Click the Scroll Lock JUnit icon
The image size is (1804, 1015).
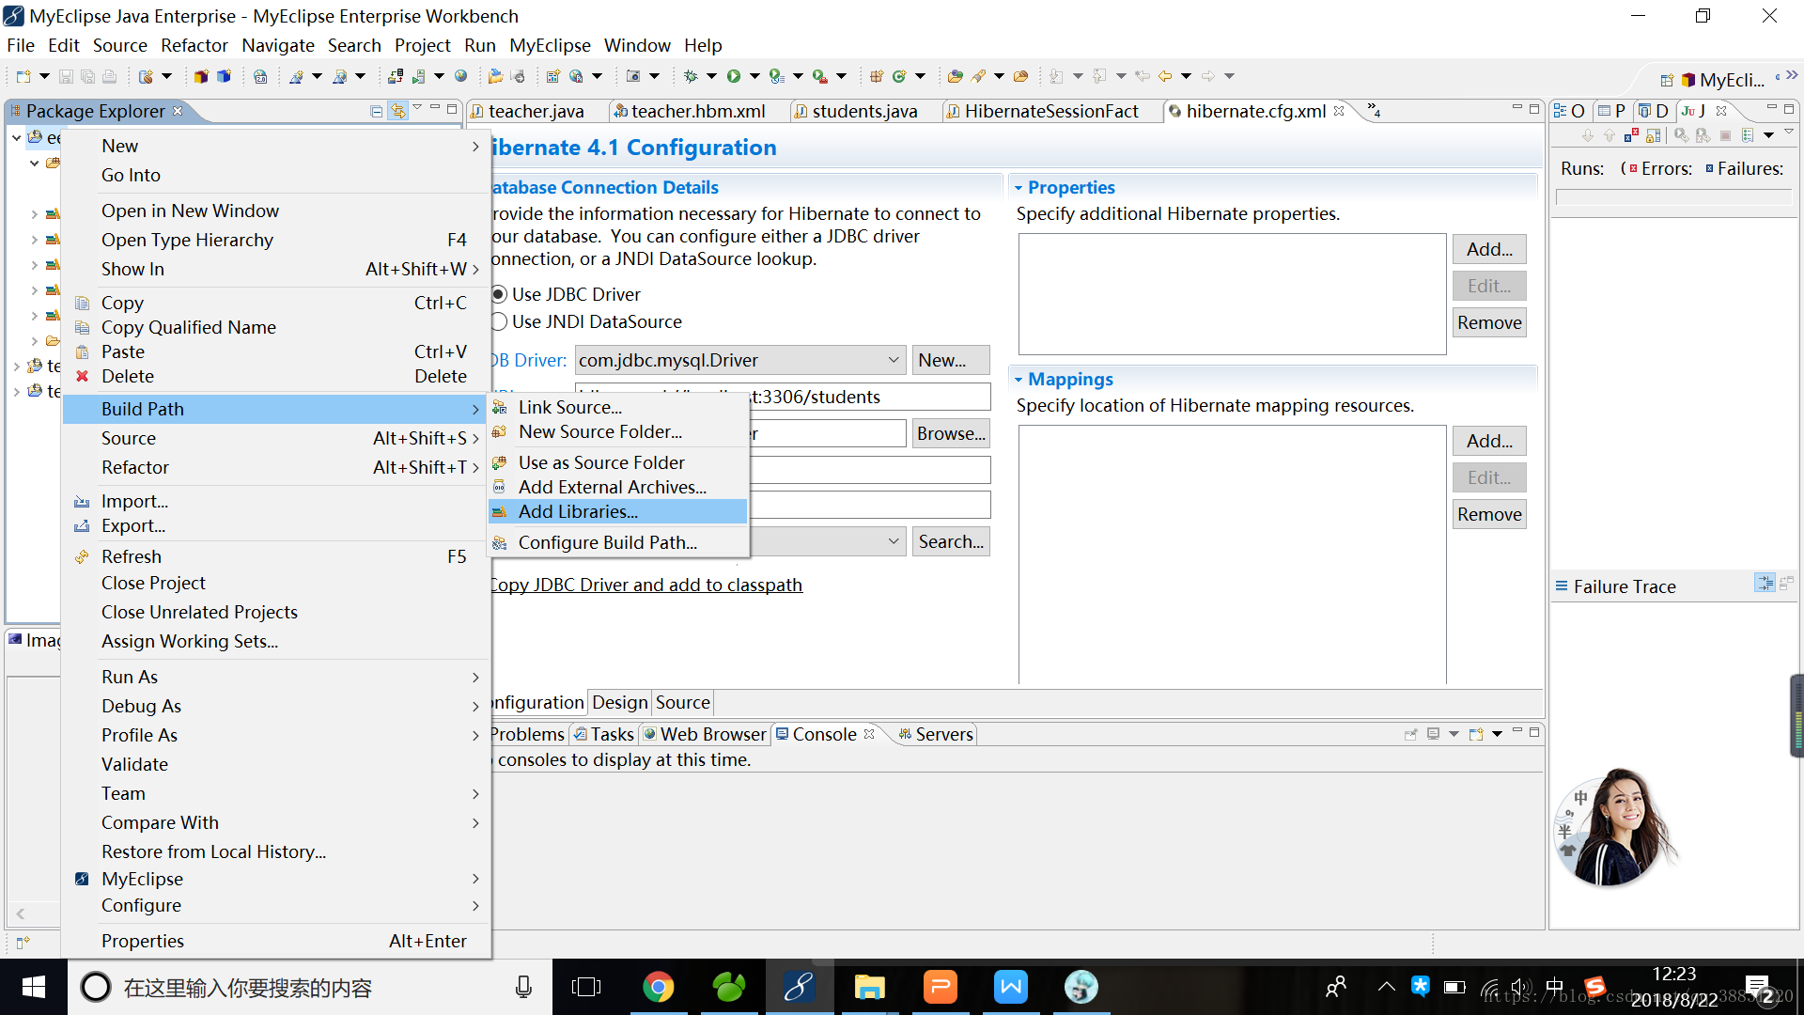click(x=1654, y=135)
